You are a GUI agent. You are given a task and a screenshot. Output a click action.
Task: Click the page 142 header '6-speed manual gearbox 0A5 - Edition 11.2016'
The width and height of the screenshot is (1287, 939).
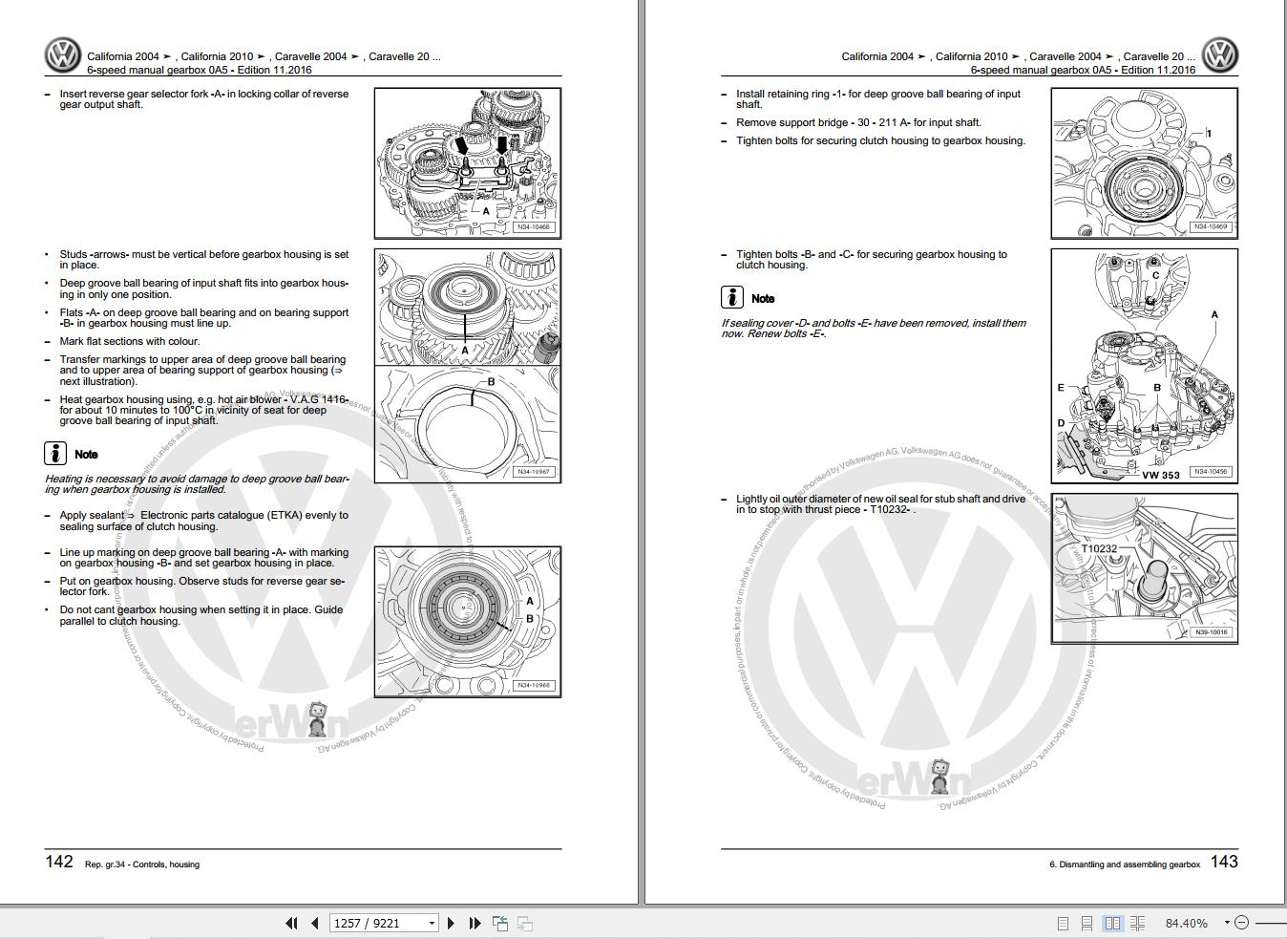[x=200, y=70]
